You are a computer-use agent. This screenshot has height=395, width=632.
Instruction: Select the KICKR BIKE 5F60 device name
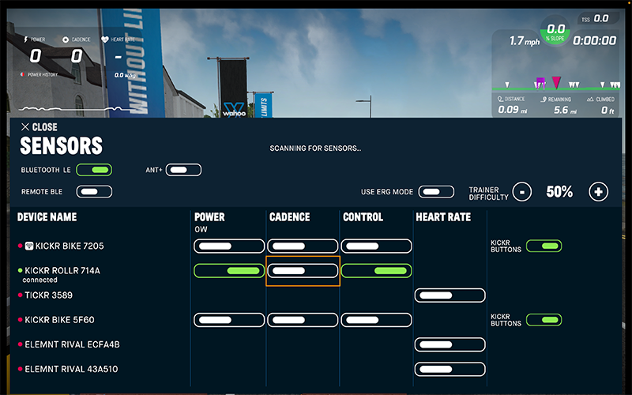(59, 320)
